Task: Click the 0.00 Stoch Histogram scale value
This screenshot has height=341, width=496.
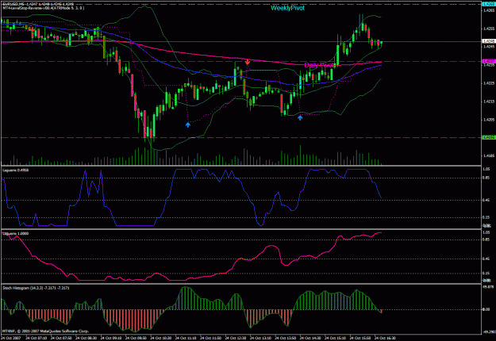Action: (x=486, y=309)
